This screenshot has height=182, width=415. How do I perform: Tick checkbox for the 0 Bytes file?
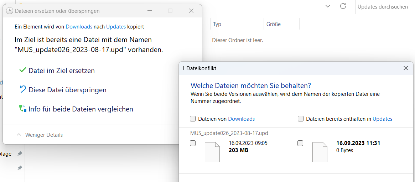[300, 143]
